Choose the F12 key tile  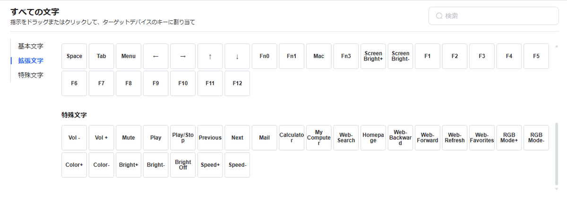point(237,83)
